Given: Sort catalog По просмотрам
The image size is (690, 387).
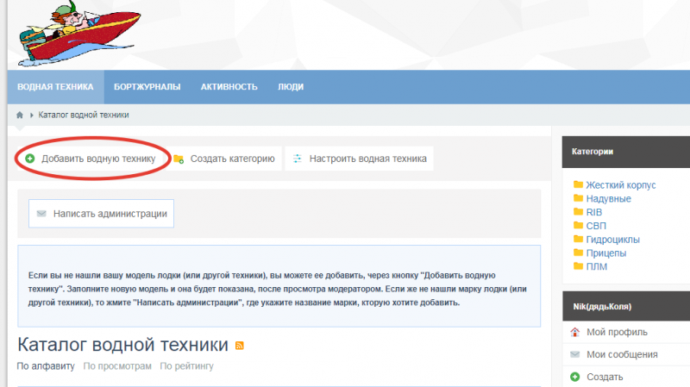Looking at the screenshot, I should [x=117, y=366].
